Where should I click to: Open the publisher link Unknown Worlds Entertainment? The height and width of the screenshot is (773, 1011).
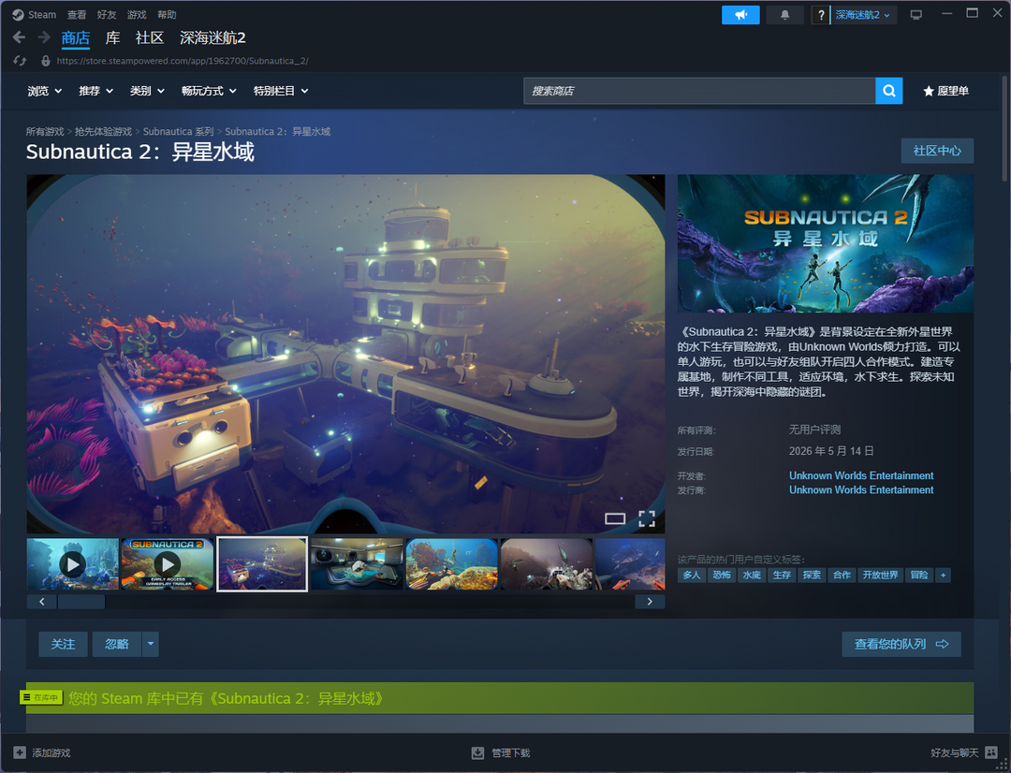(x=861, y=490)
